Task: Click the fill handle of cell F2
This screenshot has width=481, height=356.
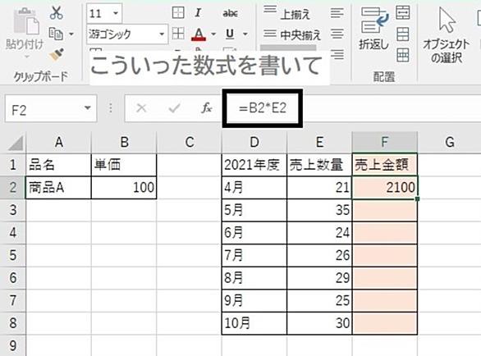Action: [417, 199]
